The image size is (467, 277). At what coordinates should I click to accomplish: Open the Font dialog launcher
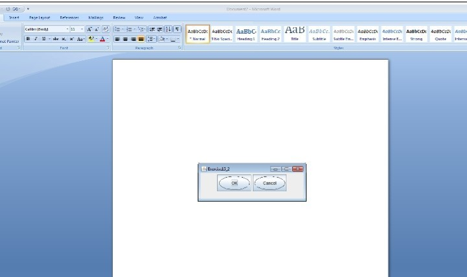(108, 47)
